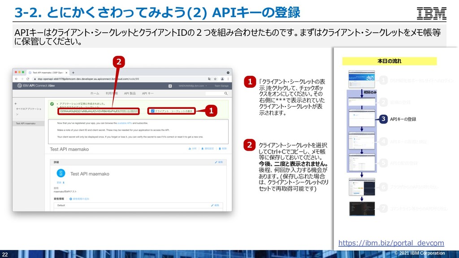Click the upload (更新) image icon
Screen dimensions: 459x258
tap(64, 183)
